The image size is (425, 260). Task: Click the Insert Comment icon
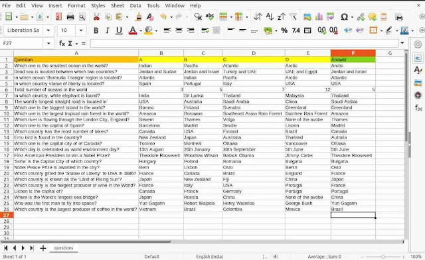click(x=372, y=17)
